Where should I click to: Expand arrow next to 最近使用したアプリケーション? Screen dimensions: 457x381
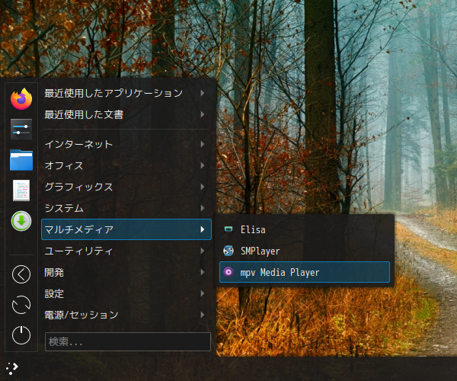[x=203, y=93]
